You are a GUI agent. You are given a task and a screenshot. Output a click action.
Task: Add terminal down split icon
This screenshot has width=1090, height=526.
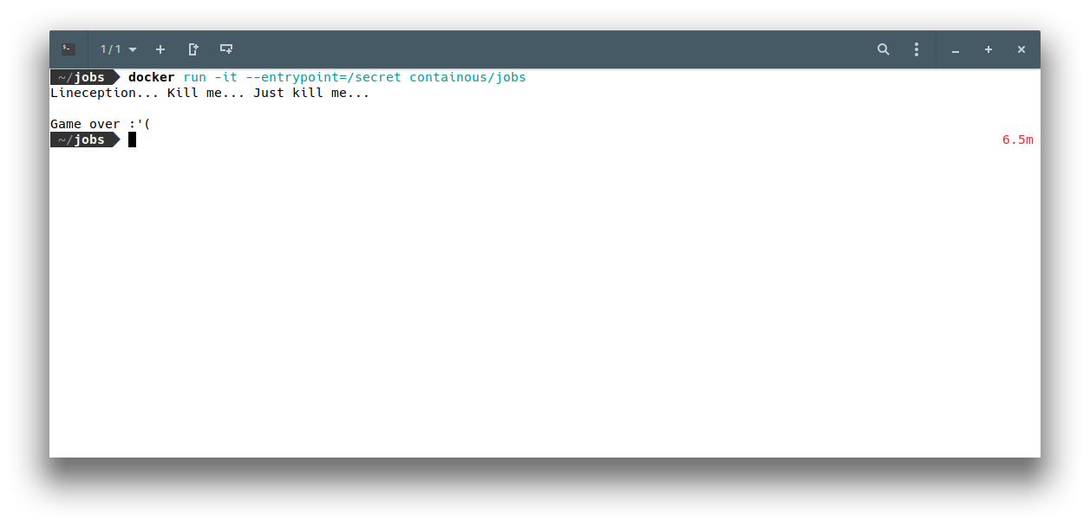click(226, 49)
